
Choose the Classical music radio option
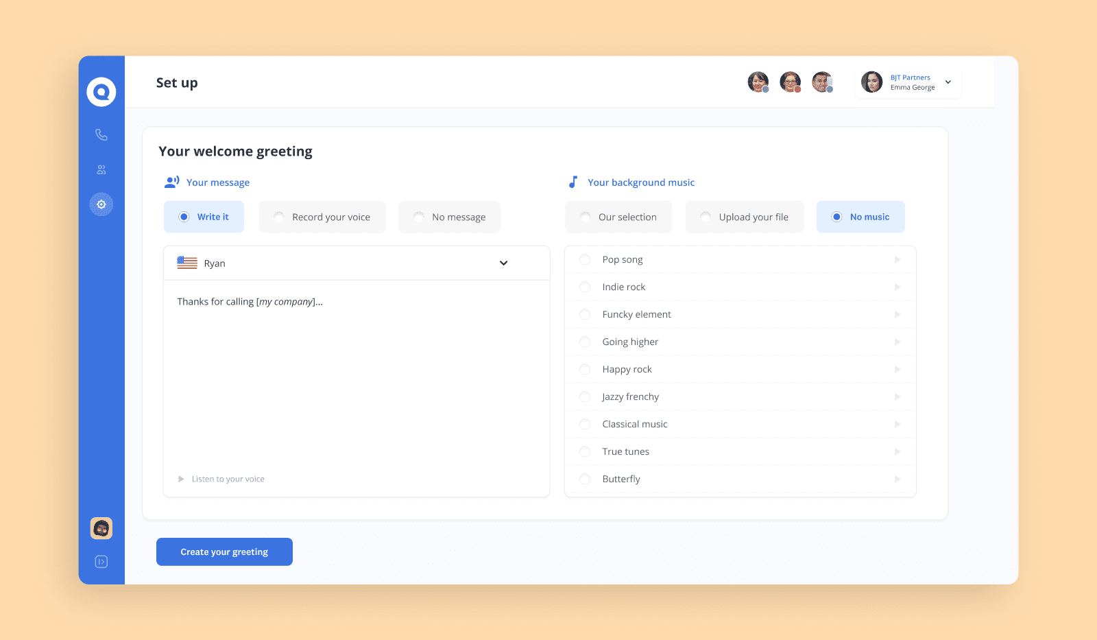point(585,424)
